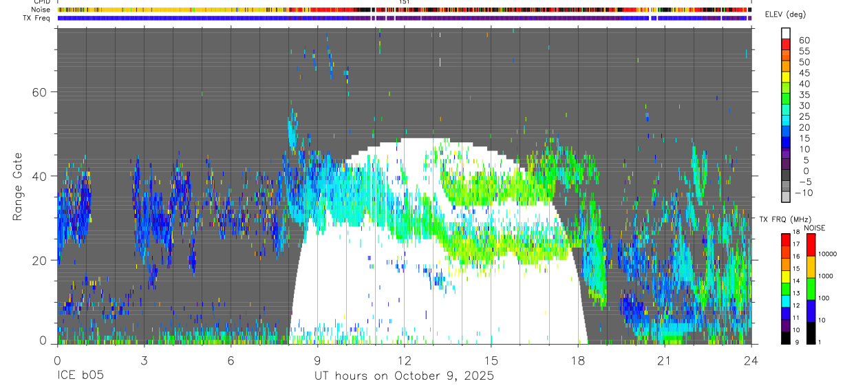This screenshot has height=390, width=845.
Task: Click the y-axis tick label '40'
Action: pos(39,176)
